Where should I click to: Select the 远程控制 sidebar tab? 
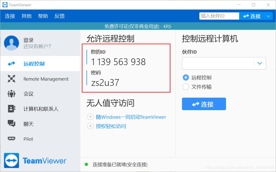(40, 64)
